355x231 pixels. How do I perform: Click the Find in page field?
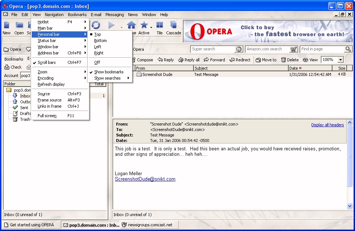click(322, 49)
